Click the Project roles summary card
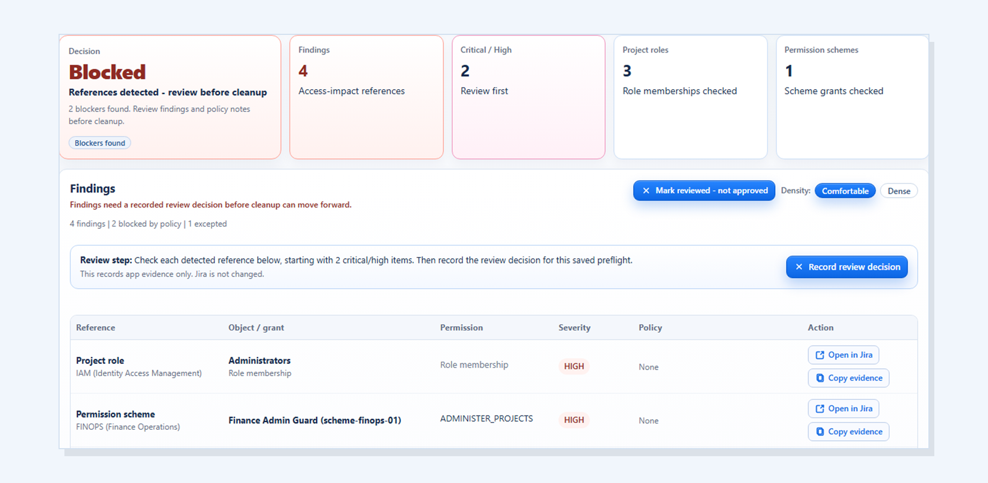The height and width of the screenshot is (483, 988). point(691,97)
